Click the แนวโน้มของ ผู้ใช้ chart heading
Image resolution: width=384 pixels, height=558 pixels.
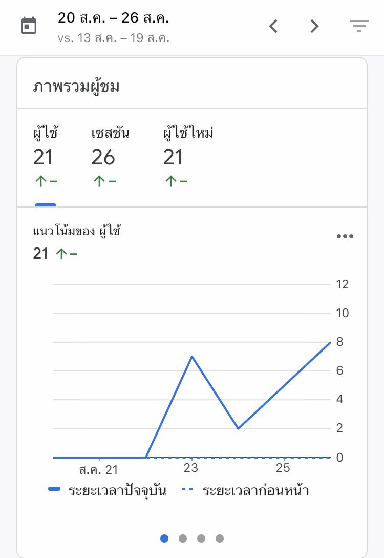pos(77,231)
